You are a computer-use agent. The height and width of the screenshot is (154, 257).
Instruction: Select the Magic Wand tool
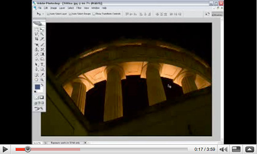click(42, 34)
